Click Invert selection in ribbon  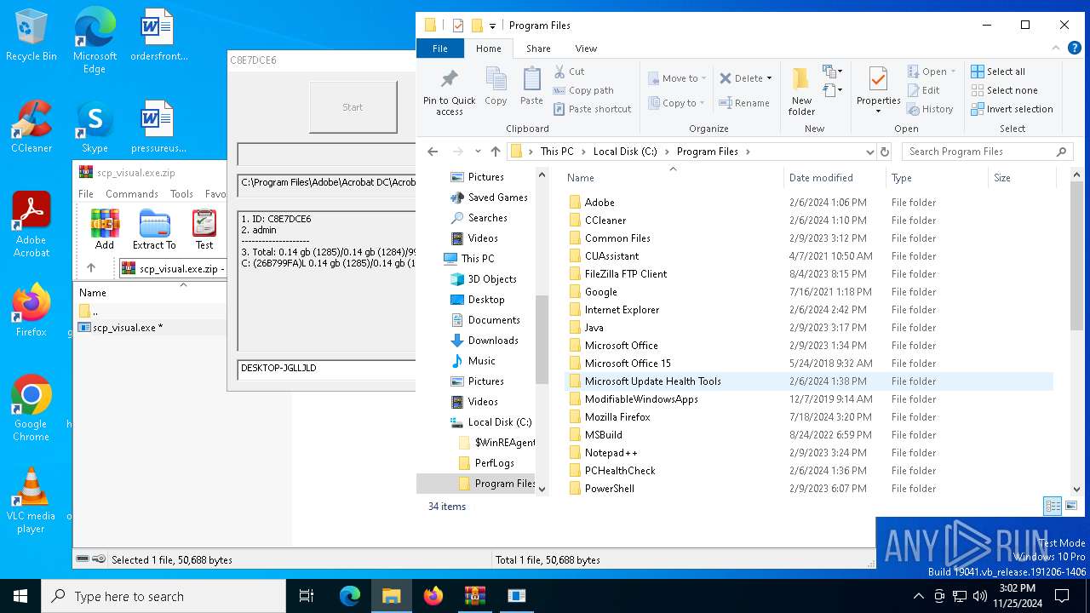click(x=1012, y=109)
